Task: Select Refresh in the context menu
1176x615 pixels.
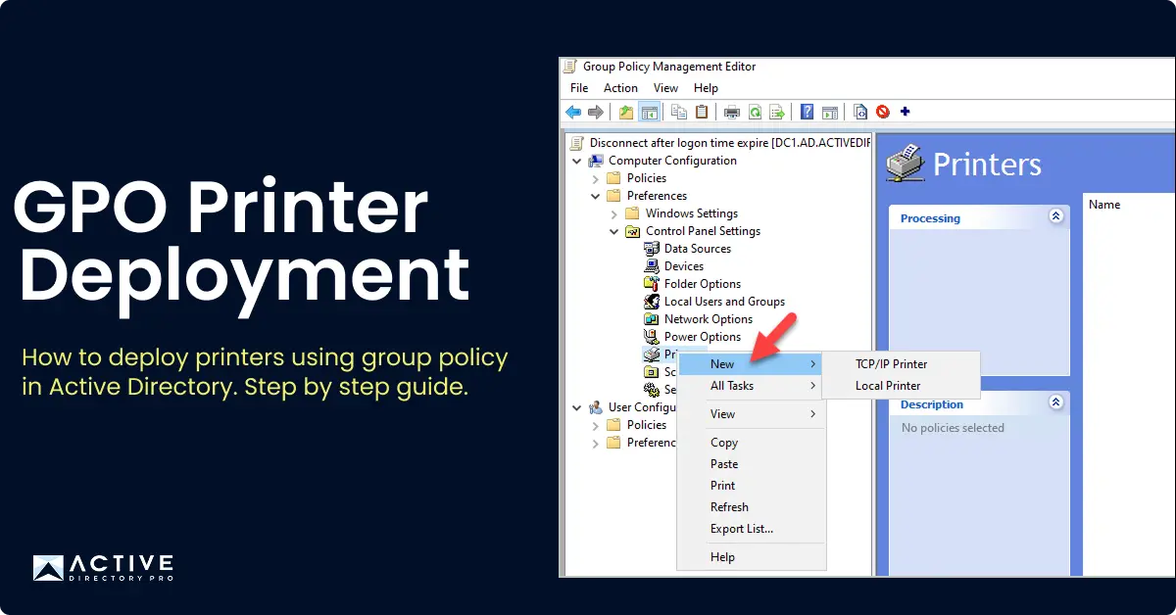Action: (752, 507)
